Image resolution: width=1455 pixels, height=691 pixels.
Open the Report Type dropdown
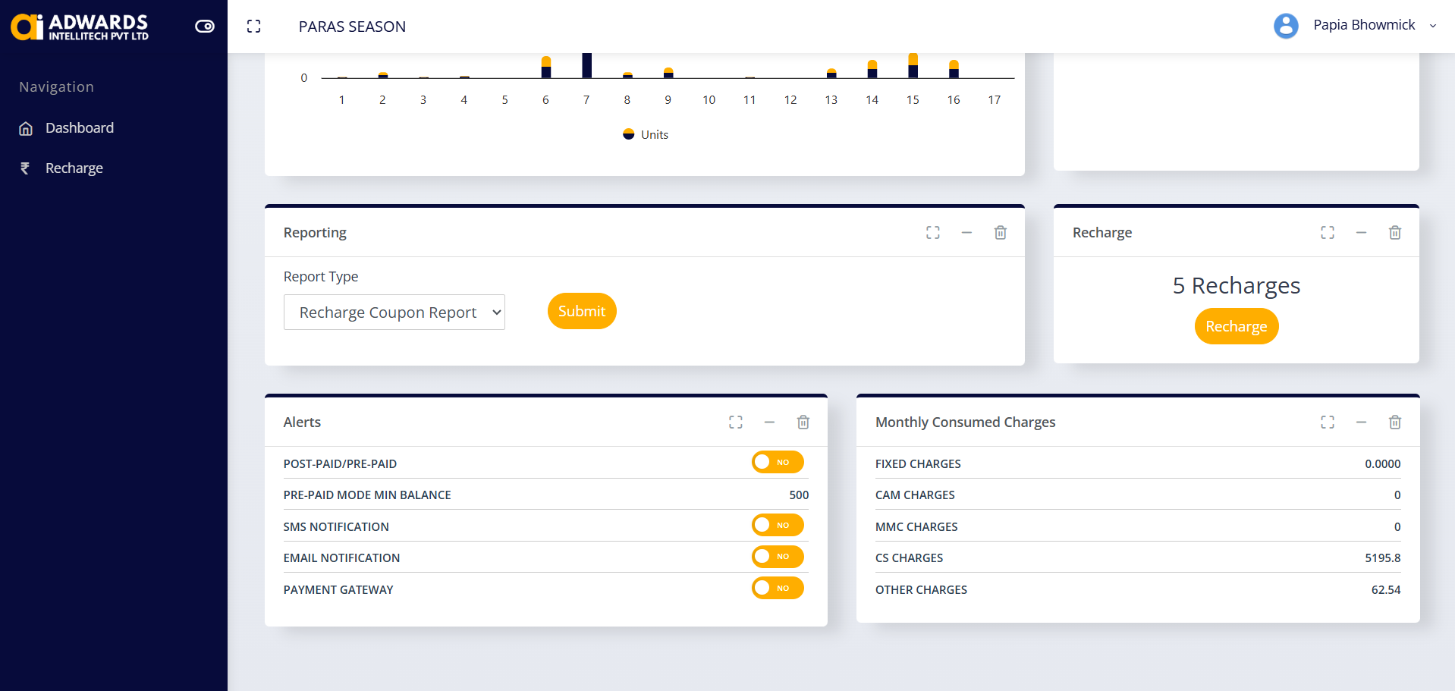[394, 313]
